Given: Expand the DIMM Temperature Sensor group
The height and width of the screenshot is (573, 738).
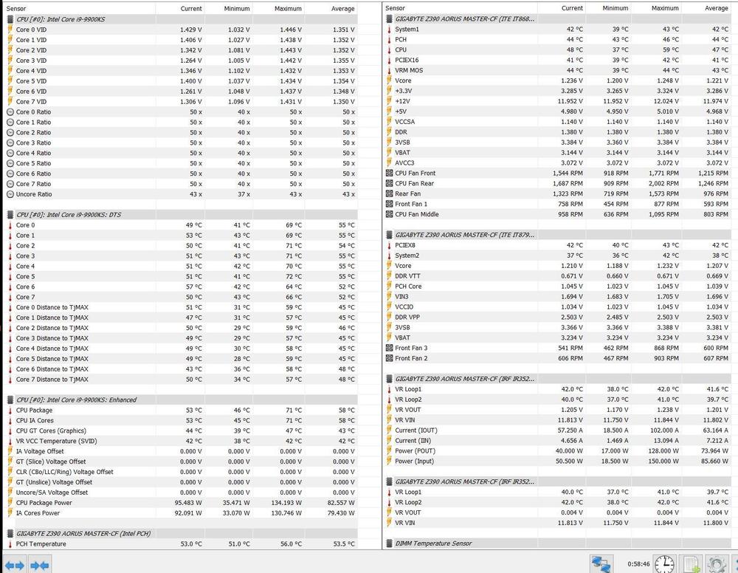Looking at the screenshot, I should click(389, 543).
